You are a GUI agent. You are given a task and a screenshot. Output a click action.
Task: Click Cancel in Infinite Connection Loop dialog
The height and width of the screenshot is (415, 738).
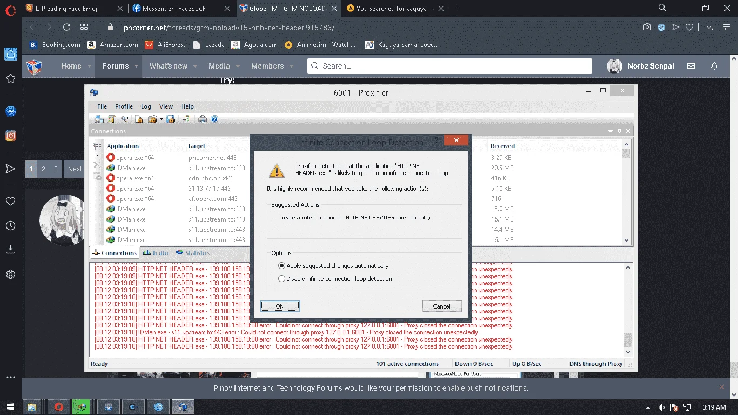point(441,306)
